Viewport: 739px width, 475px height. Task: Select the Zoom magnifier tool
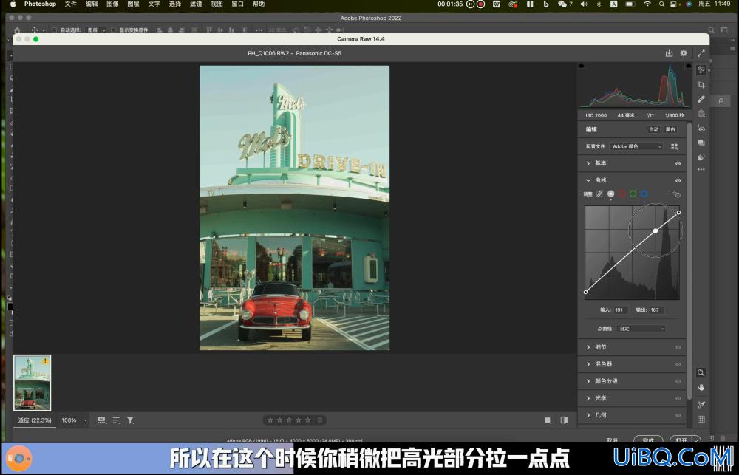pyautogui.click(x=701, y=373)
